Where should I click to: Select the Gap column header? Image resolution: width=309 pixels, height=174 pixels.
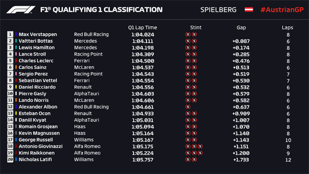pos(241,28)
